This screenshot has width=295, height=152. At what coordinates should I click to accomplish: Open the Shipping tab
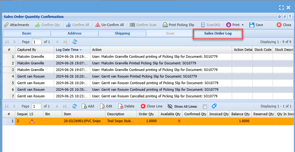[x=122, y=33]
